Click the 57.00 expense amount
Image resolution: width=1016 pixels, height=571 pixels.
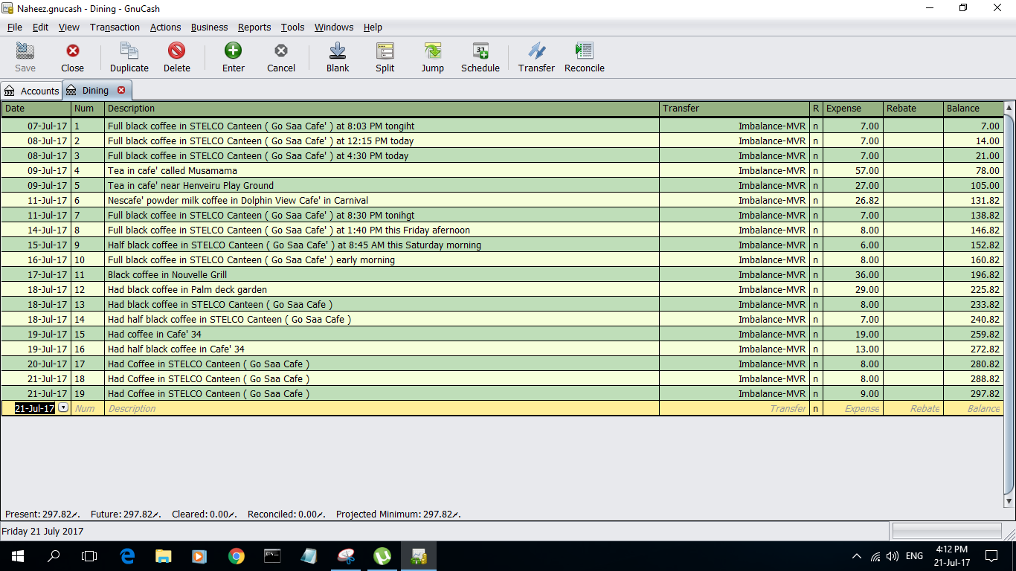(869, 170)
